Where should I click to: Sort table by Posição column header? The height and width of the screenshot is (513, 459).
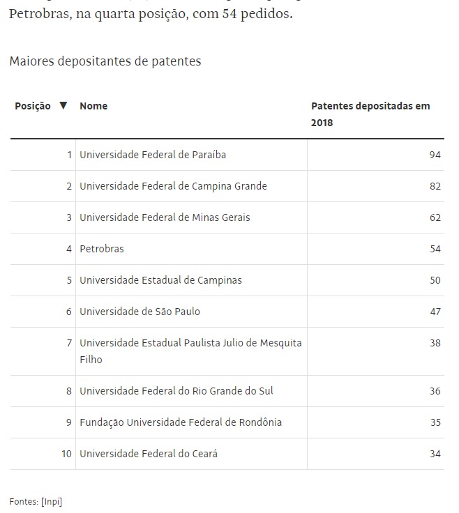pyautogui.click(x=33, y=107)
